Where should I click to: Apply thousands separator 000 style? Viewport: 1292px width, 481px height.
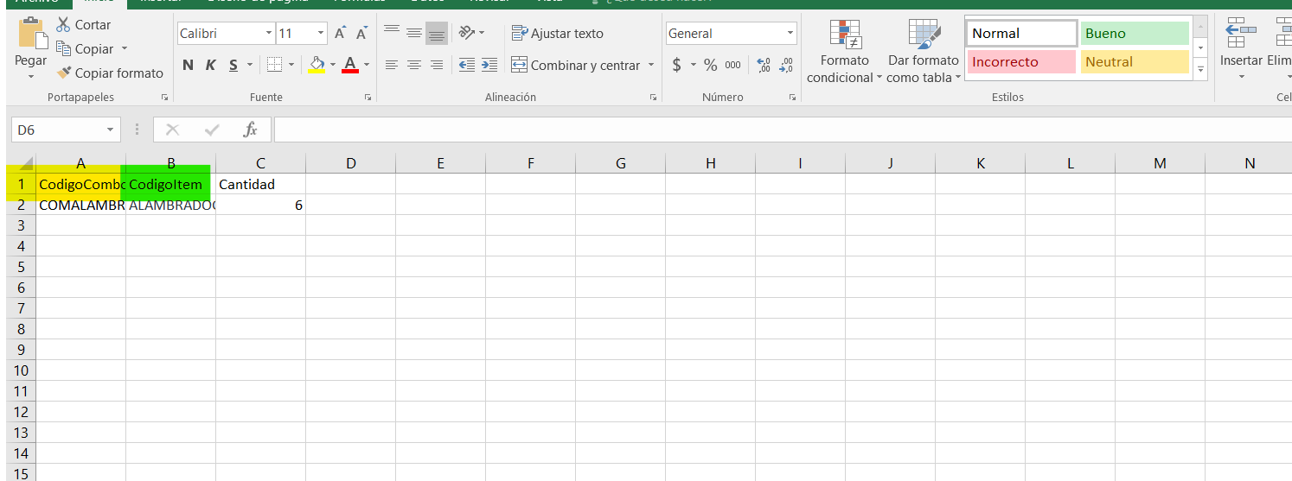tap(732, 65)
